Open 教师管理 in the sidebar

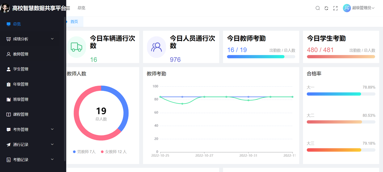21,54
